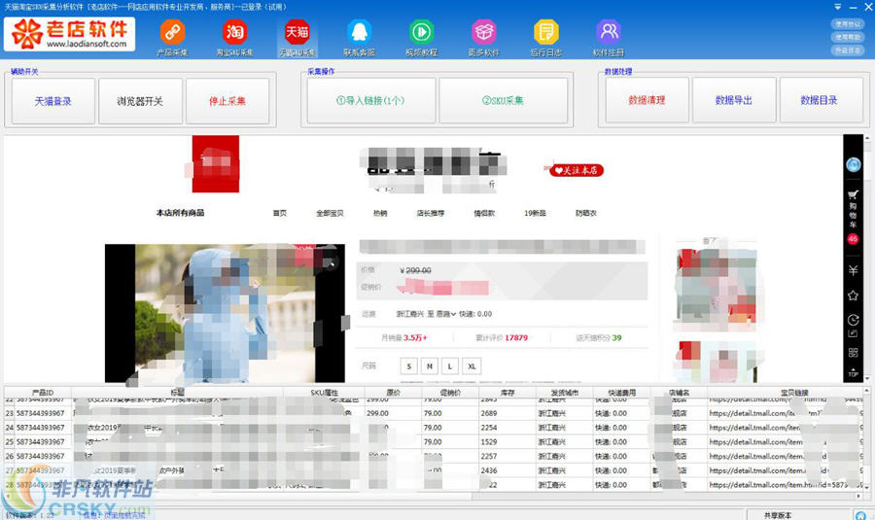875x520 pixels.
Task: Select size M option
Action: (x=429, y=366)
